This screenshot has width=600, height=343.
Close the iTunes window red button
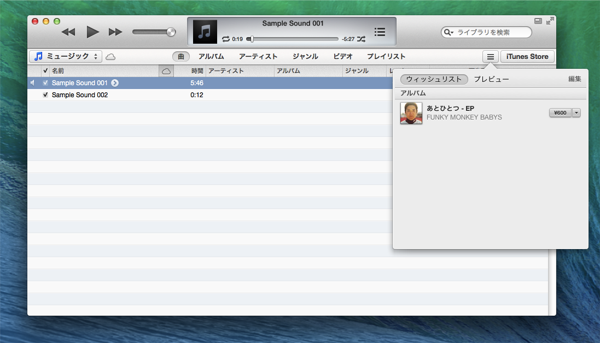(35, 21)
